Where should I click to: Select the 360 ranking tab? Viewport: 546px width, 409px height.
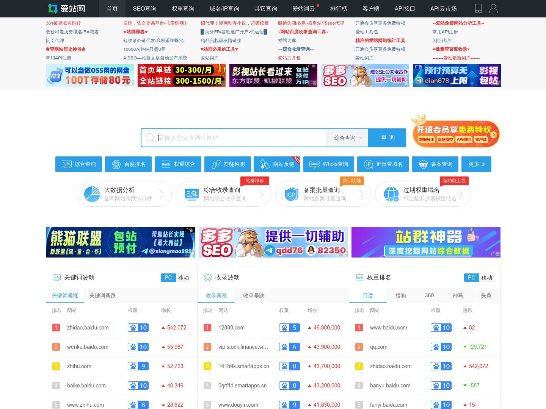pyautogui.click(x=429, y=295)
